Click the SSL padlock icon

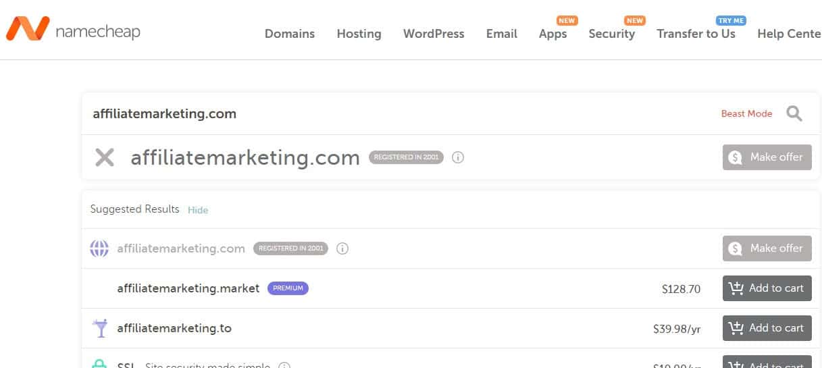coord(99,363)
